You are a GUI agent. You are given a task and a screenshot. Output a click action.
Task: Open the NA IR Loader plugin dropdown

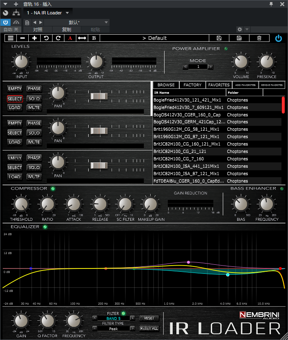point(67,13)
